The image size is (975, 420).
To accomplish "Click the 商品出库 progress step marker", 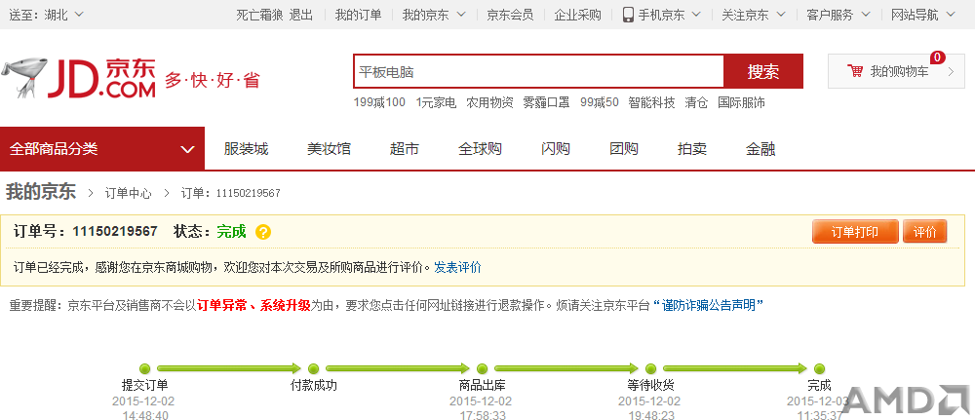I will [482, 368].
